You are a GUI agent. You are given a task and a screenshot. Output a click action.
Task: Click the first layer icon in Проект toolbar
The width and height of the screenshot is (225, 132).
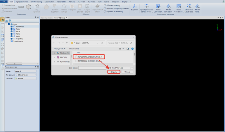coord(7,21)
